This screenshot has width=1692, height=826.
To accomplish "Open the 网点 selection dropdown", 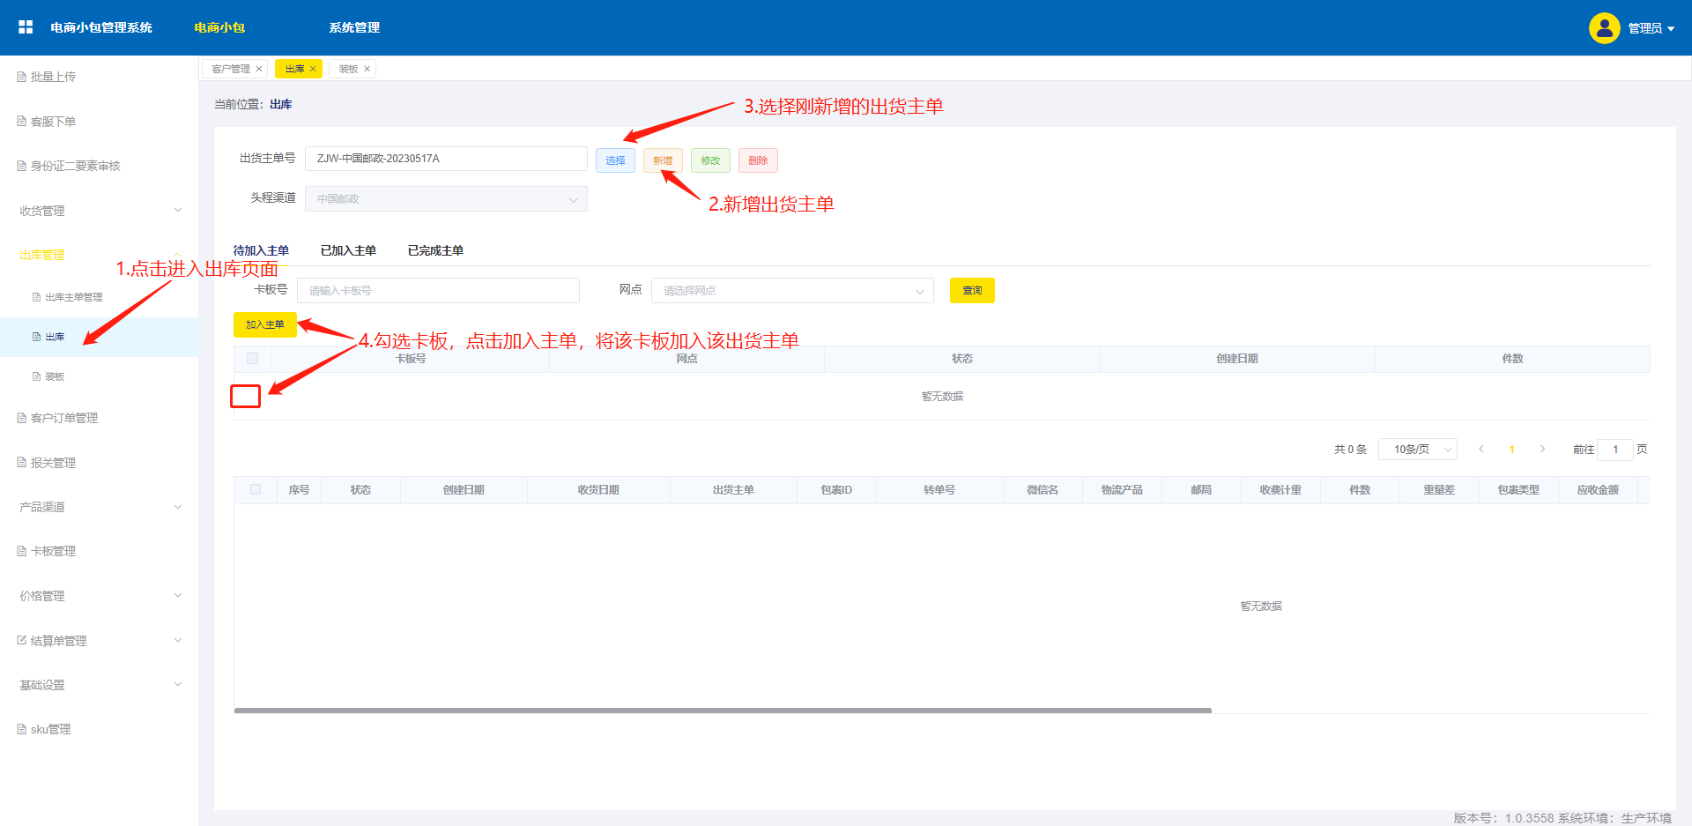I will pos(791,291).
